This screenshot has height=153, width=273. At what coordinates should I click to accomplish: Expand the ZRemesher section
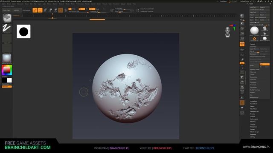(253, 87)
